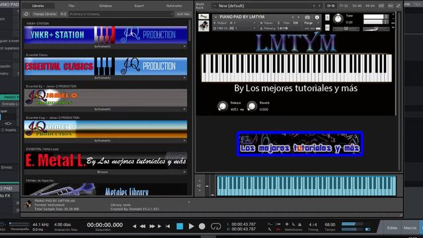
Task: Open the Editar view
Action: click(392, 228)
